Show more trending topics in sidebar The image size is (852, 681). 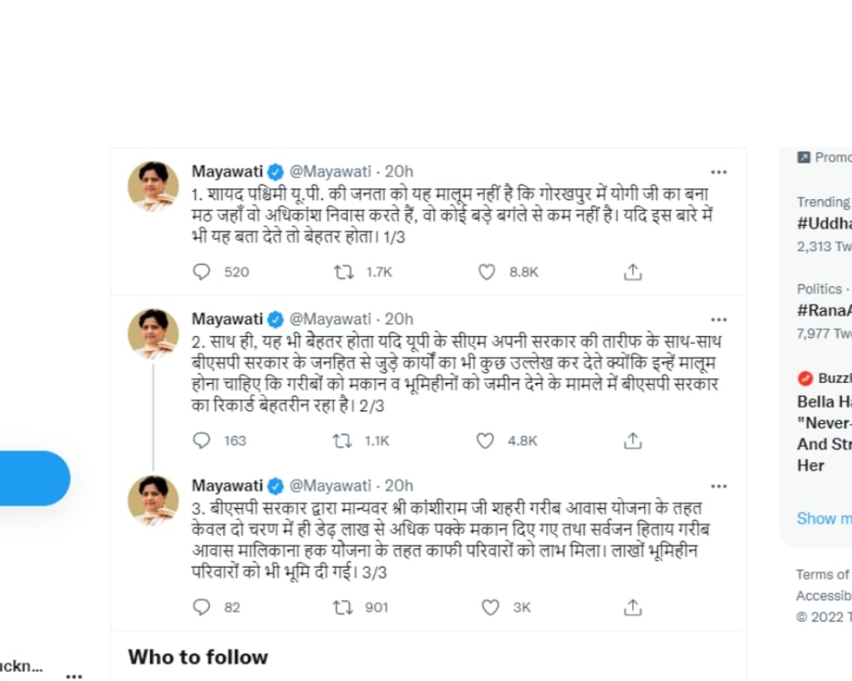tap(824, 518)
